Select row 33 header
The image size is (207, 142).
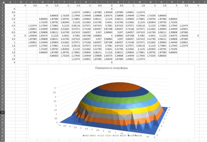click(2, 112)
